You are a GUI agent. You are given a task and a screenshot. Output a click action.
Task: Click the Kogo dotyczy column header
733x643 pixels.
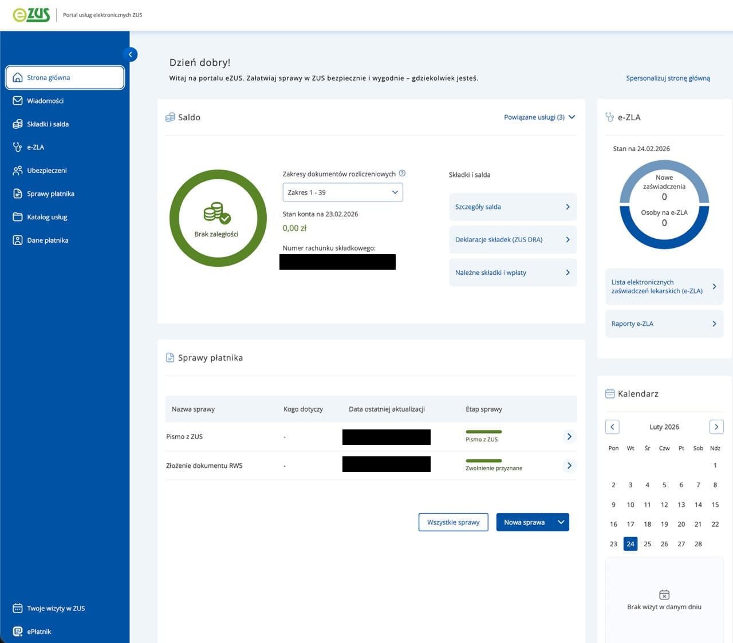point(303,409)
